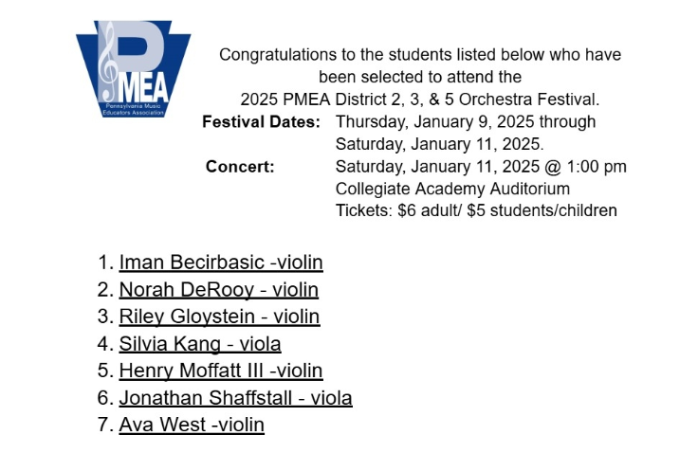This screenshot has width=698, height=453.
Task: Click the Saturday, January 11, 2025 @ 1:00 pm line
Action: [x=481, y=167]
